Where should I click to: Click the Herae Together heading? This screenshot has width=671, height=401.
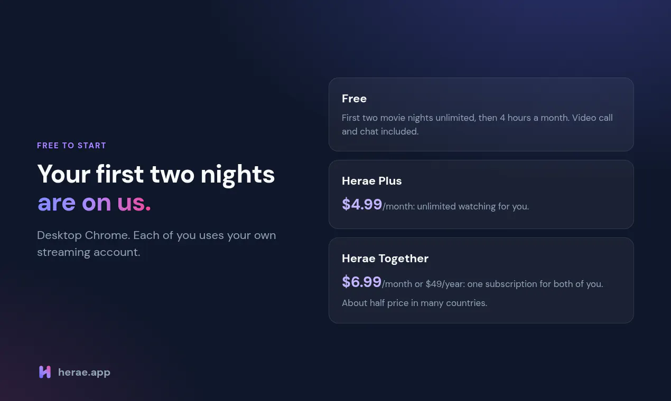coord(385,259)
